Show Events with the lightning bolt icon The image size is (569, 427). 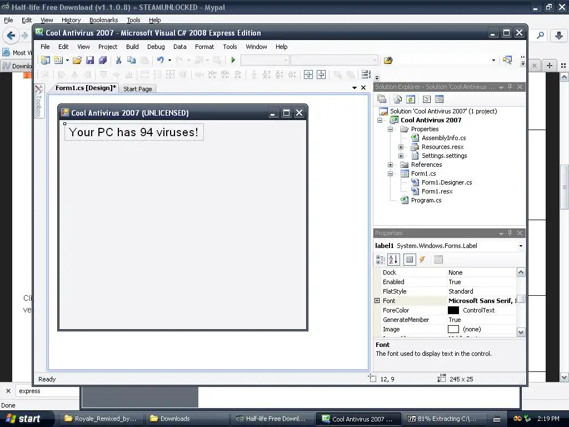click(422, 260)
